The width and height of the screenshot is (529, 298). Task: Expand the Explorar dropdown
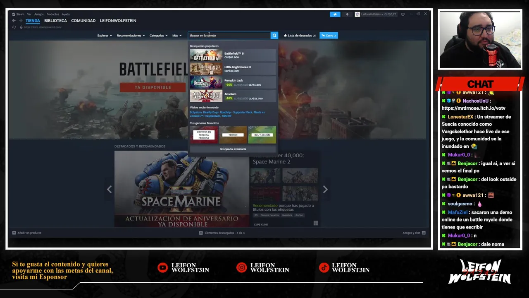(x=105, y=36)
